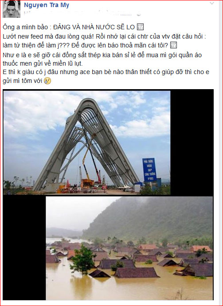Click the post privacy audience icon
The width and height of the screenshot is (223, 306).
pyautogui.click(x=138, y=14)
